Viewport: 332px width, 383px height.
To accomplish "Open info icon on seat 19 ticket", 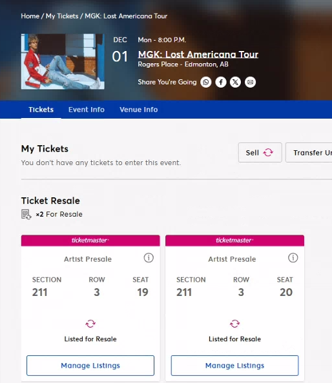I will click(x=149, y=258).
